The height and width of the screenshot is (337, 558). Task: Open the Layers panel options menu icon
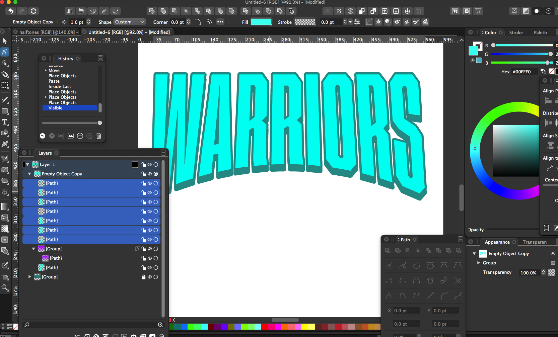coord(163,153)
